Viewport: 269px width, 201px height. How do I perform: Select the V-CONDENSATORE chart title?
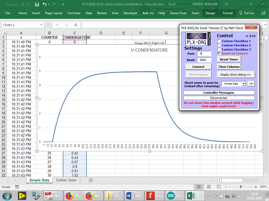(149, 50)
